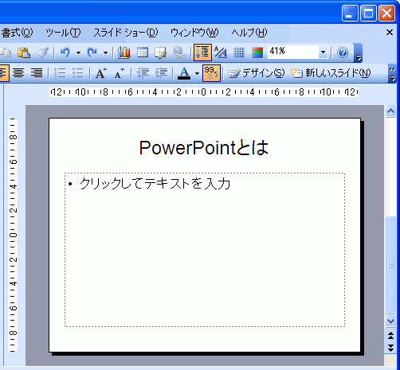This screenshot has height=370, width=400.
Task: Toggle the highlighted 99 toolbar icon
Action: (211, 73)
